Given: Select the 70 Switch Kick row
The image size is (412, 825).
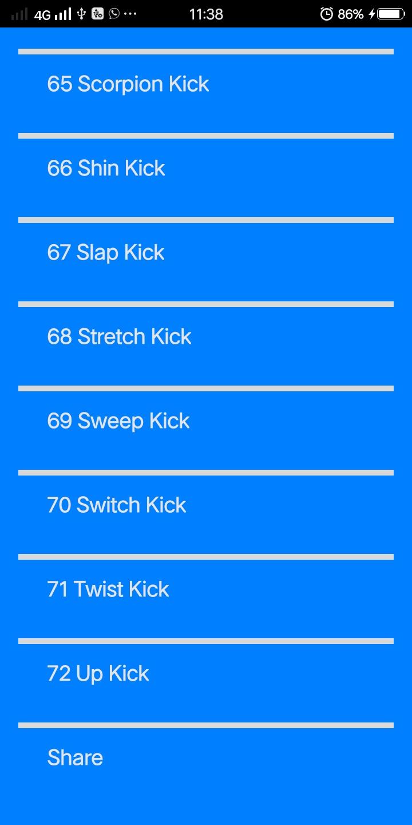Looking at the screenshot, I should (117, 505).
